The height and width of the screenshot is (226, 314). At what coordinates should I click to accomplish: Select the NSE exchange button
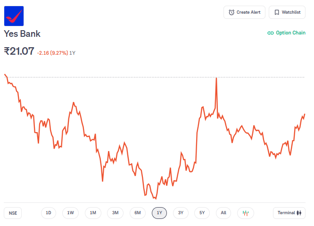13,213
